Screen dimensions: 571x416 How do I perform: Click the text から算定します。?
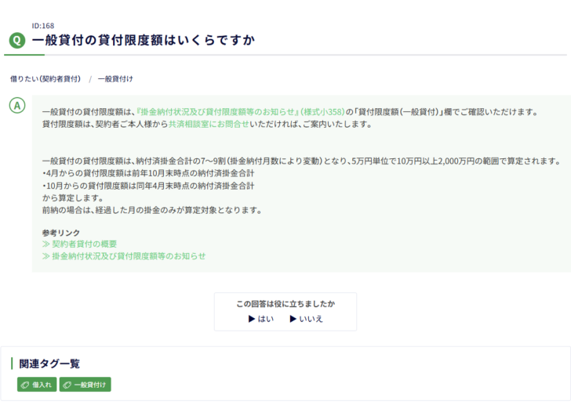73,198
